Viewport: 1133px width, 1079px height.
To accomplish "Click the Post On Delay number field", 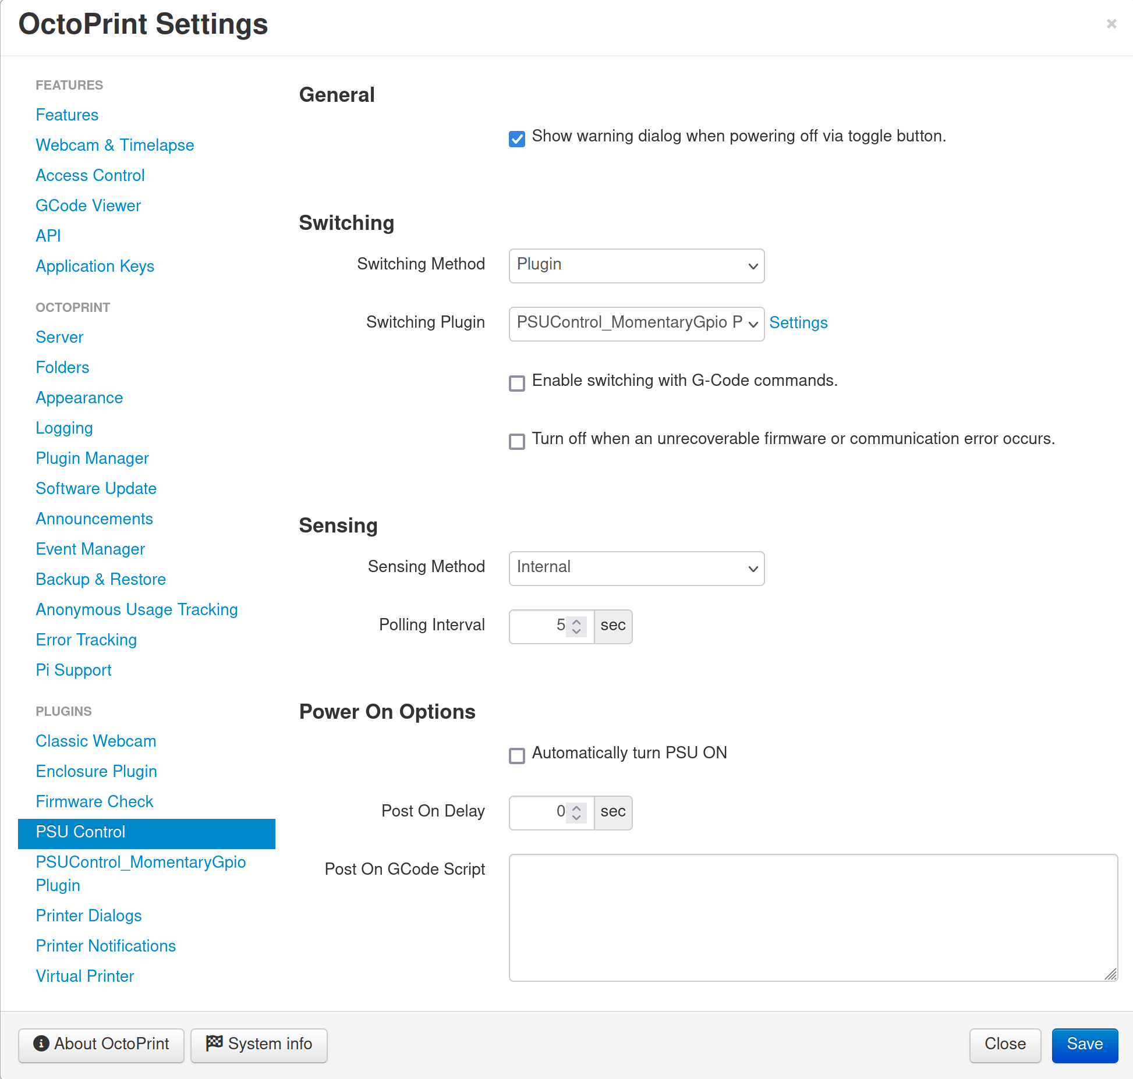I will coord(551,813).
